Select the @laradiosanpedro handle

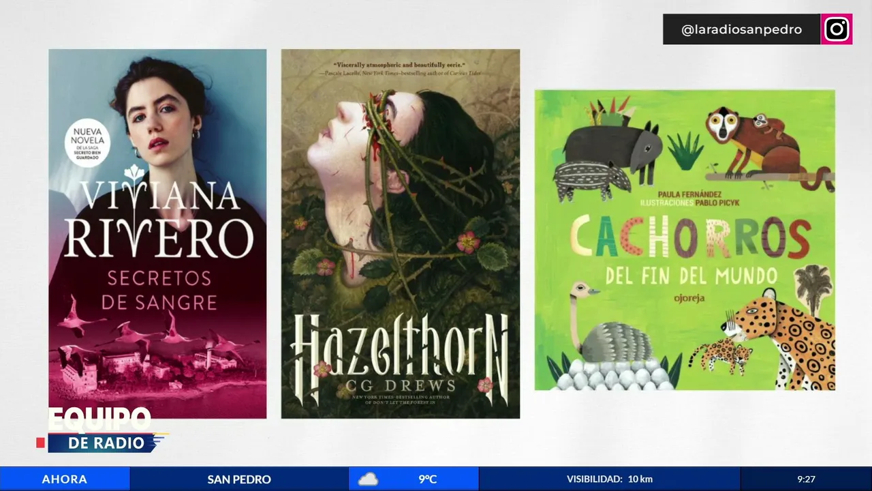[741, 30]
